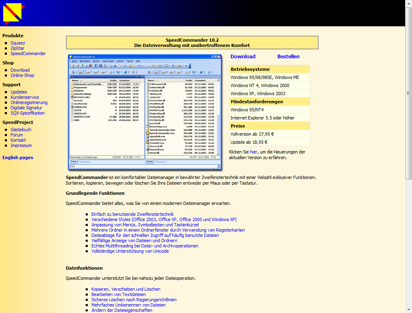Click the 'Windows 95/NT4' cell
The height and width of the screenshot is (313, 412).
[270, 110]
